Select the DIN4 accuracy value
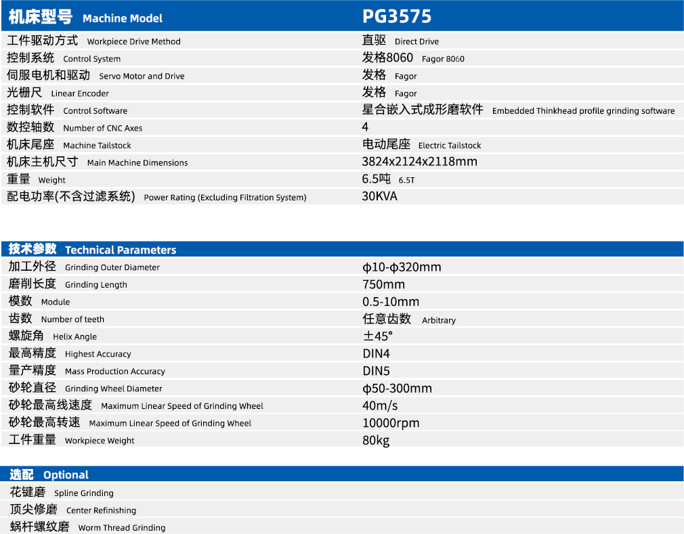The height and width of the screenshot is (534, 684). click(376, 353)
